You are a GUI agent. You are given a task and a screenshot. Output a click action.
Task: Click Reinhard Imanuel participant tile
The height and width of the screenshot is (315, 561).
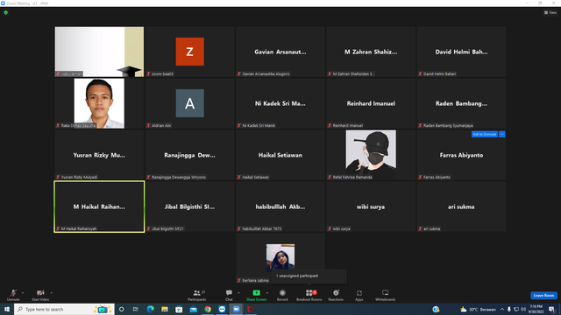[371, 103]
